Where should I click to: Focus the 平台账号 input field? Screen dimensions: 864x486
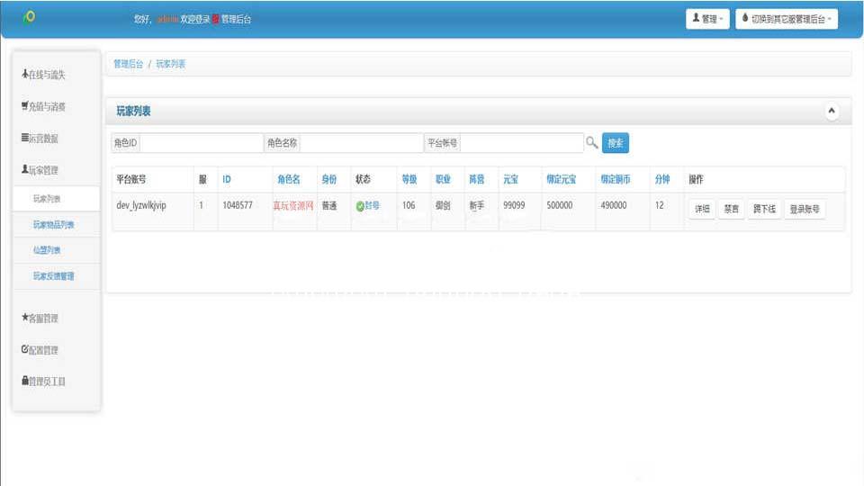521,143
